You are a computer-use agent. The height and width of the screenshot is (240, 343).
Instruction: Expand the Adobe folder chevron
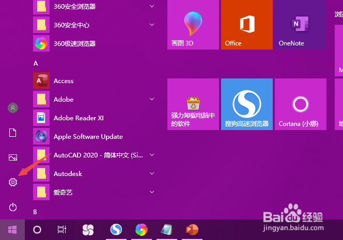coord(152,99)
